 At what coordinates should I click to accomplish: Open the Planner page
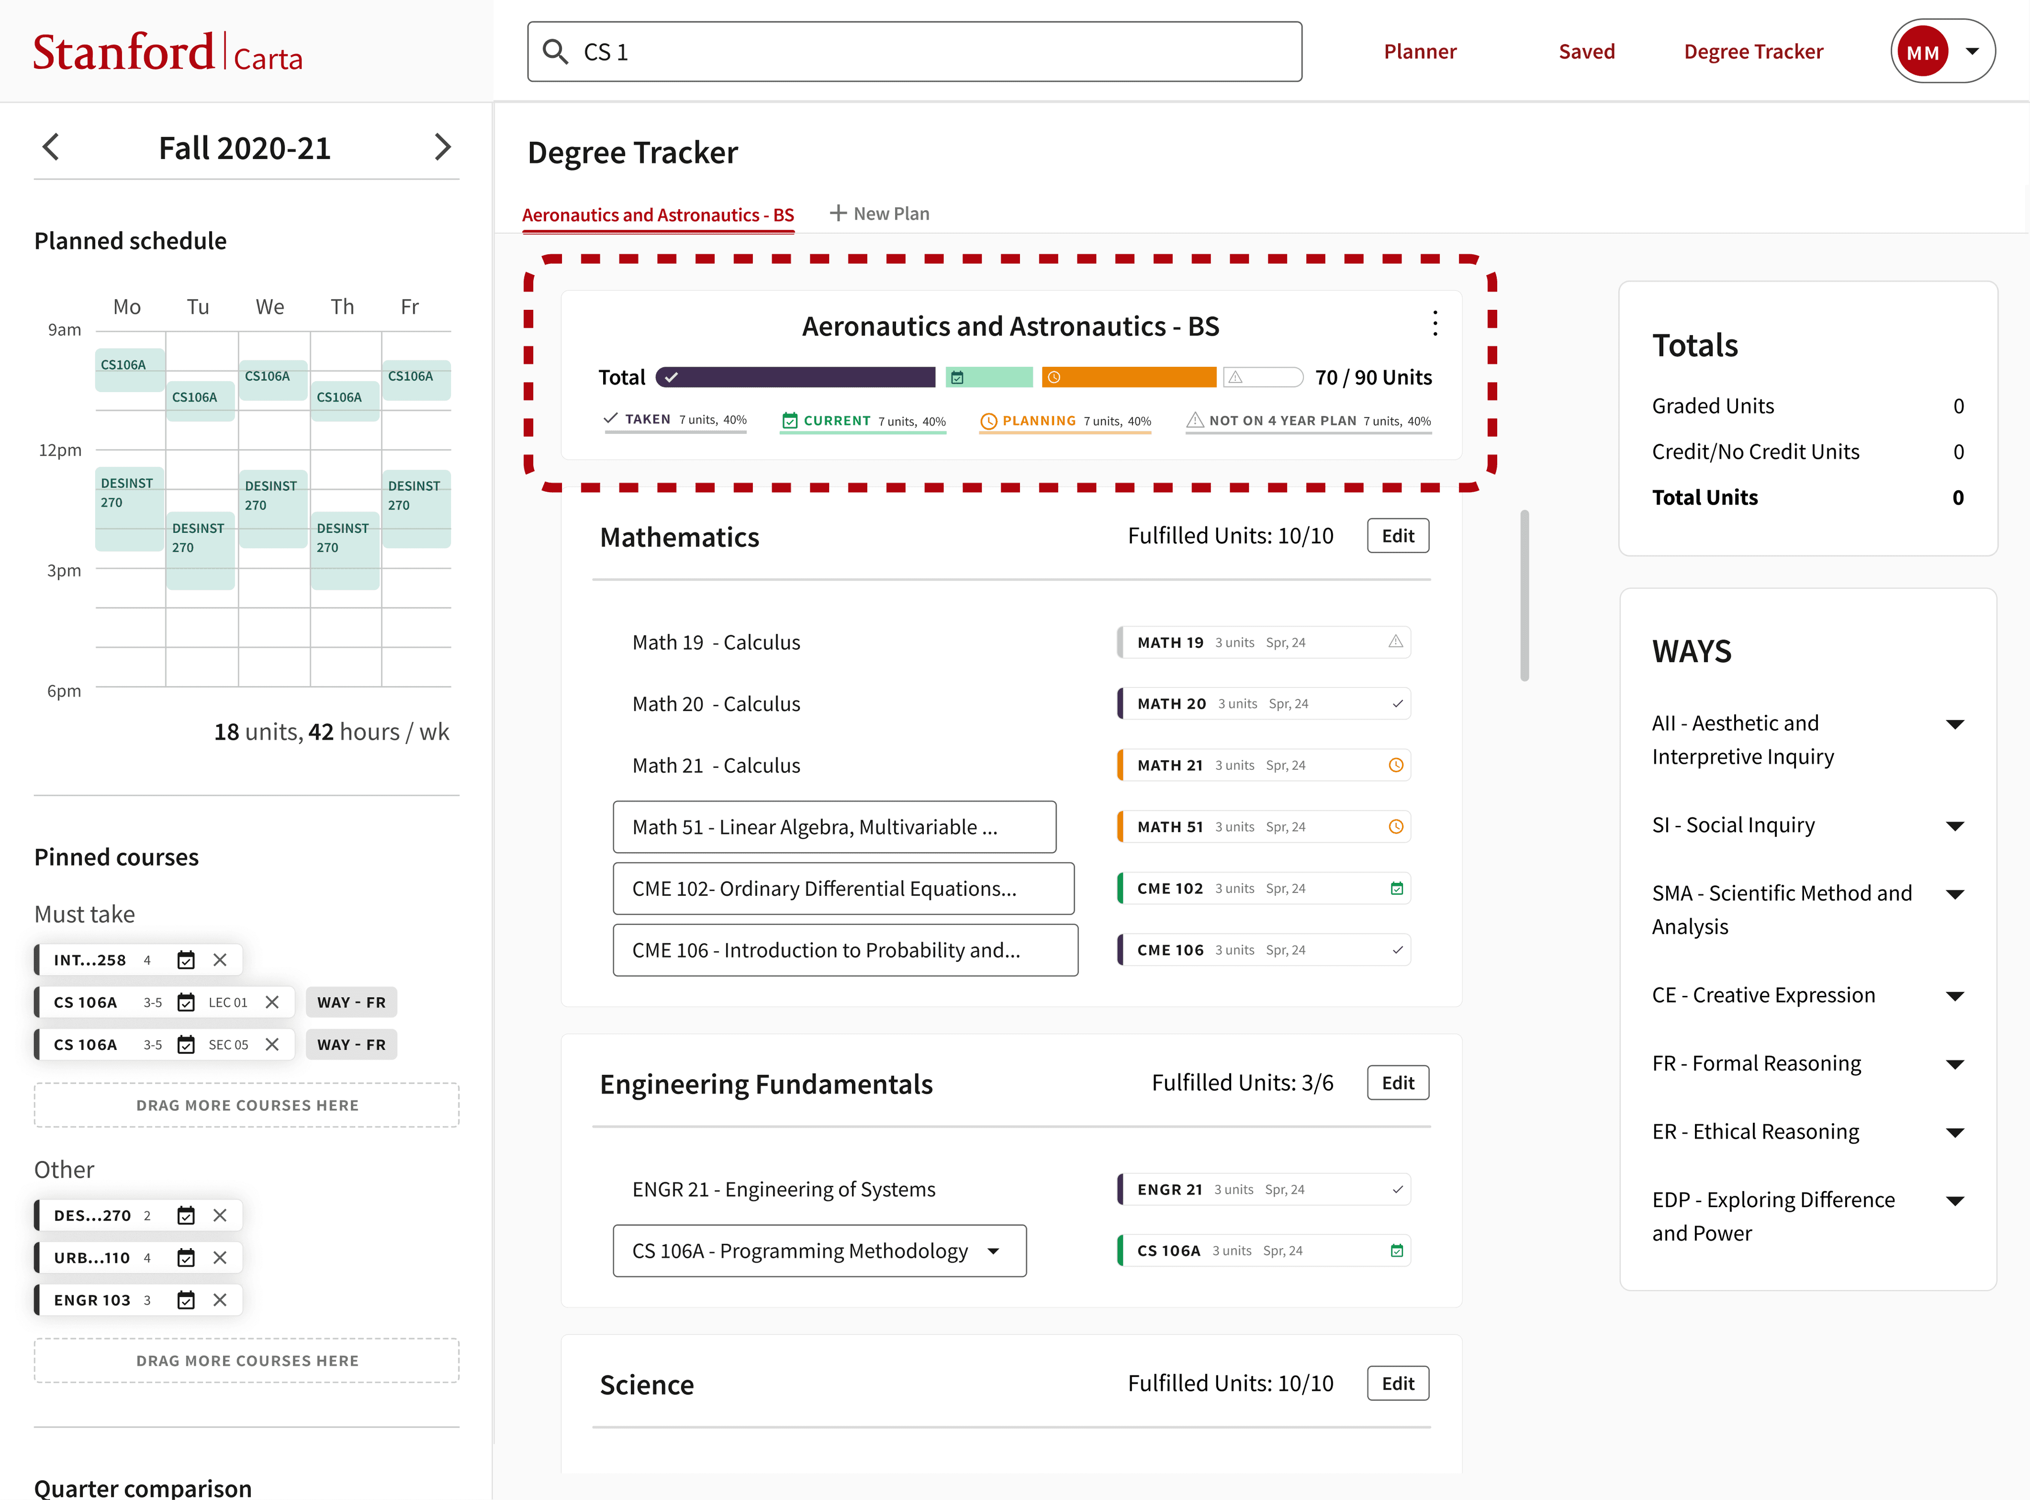pos(1419,52)
